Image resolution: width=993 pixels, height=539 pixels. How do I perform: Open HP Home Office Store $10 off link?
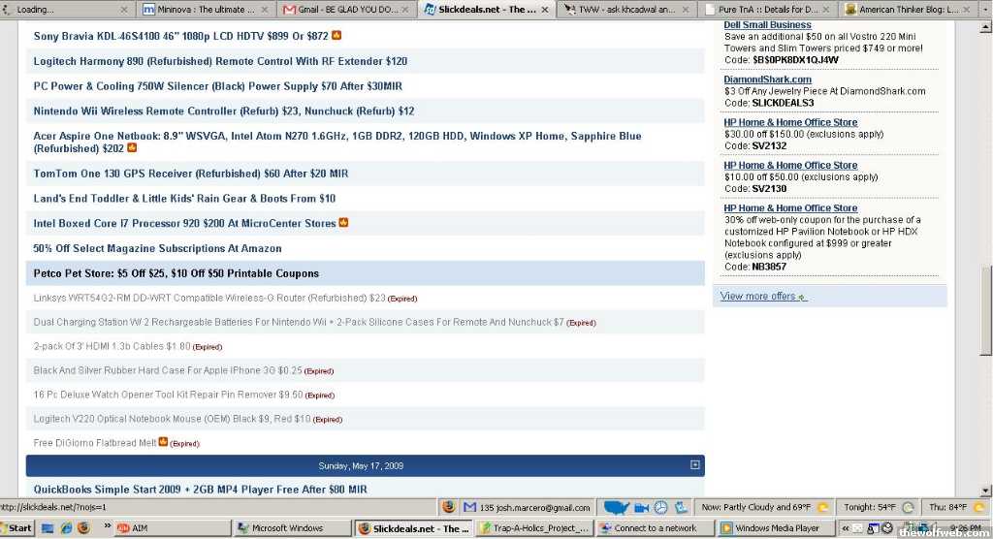point(790,166)
